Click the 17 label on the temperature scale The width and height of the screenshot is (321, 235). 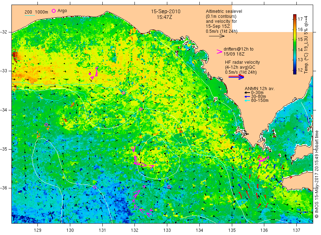[x=300, y=19]
